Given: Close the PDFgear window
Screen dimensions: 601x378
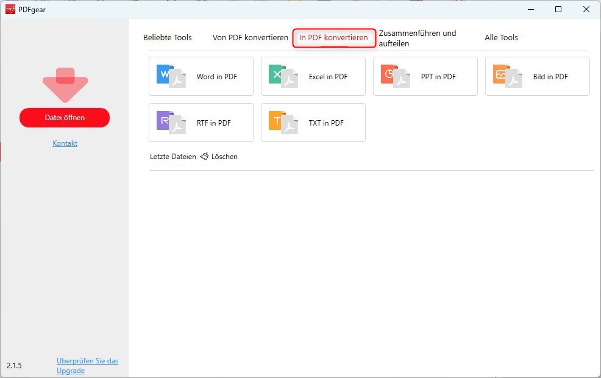Looking at the screenshot, I should (x=586, y=9).
